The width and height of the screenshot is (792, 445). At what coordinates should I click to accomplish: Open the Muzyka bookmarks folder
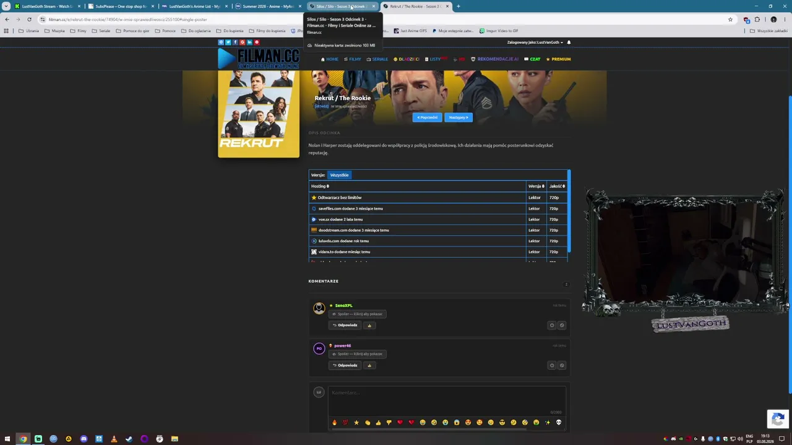tap(54, 31)
